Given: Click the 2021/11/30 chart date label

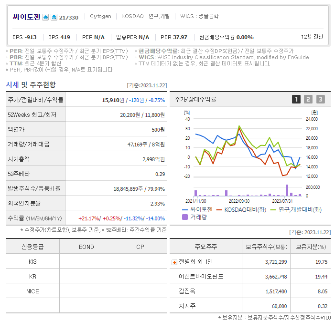Looking at the screenshot, I should [x=196, y=201].
